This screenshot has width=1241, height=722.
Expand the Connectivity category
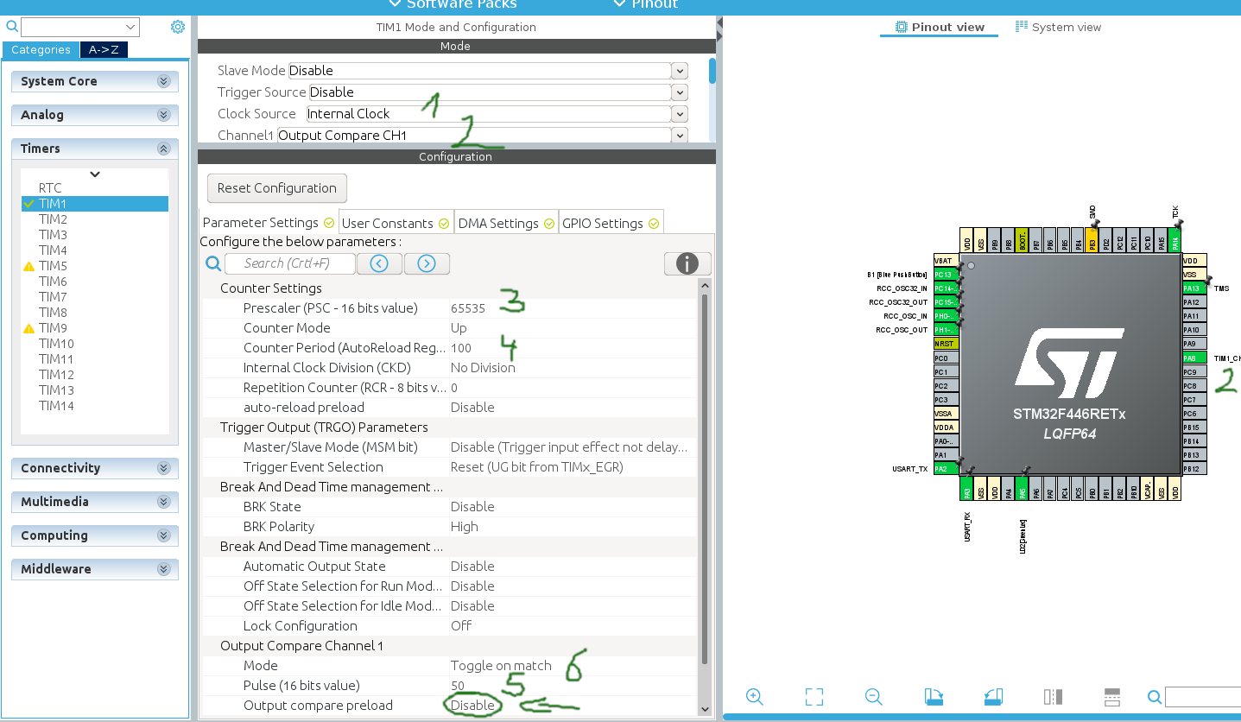95,468
